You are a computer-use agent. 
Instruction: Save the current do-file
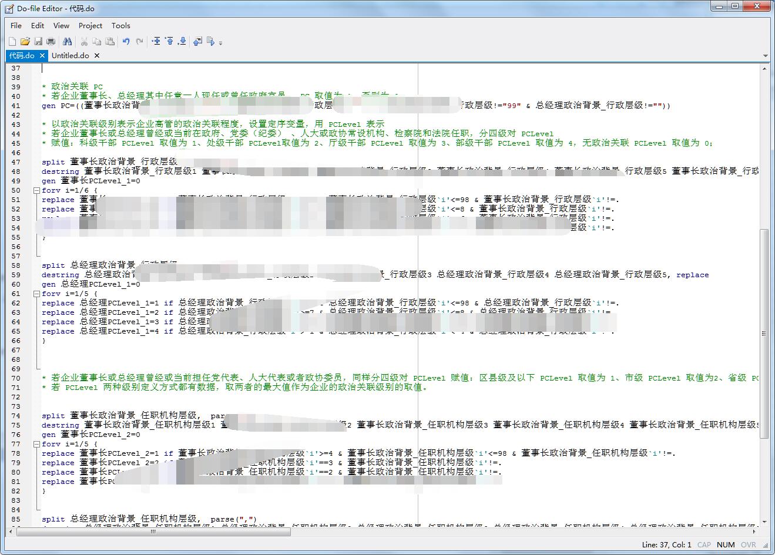tap(38, 42)
